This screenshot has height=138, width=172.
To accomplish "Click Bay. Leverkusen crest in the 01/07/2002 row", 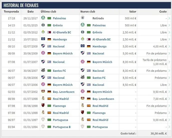I will (43, 92).
